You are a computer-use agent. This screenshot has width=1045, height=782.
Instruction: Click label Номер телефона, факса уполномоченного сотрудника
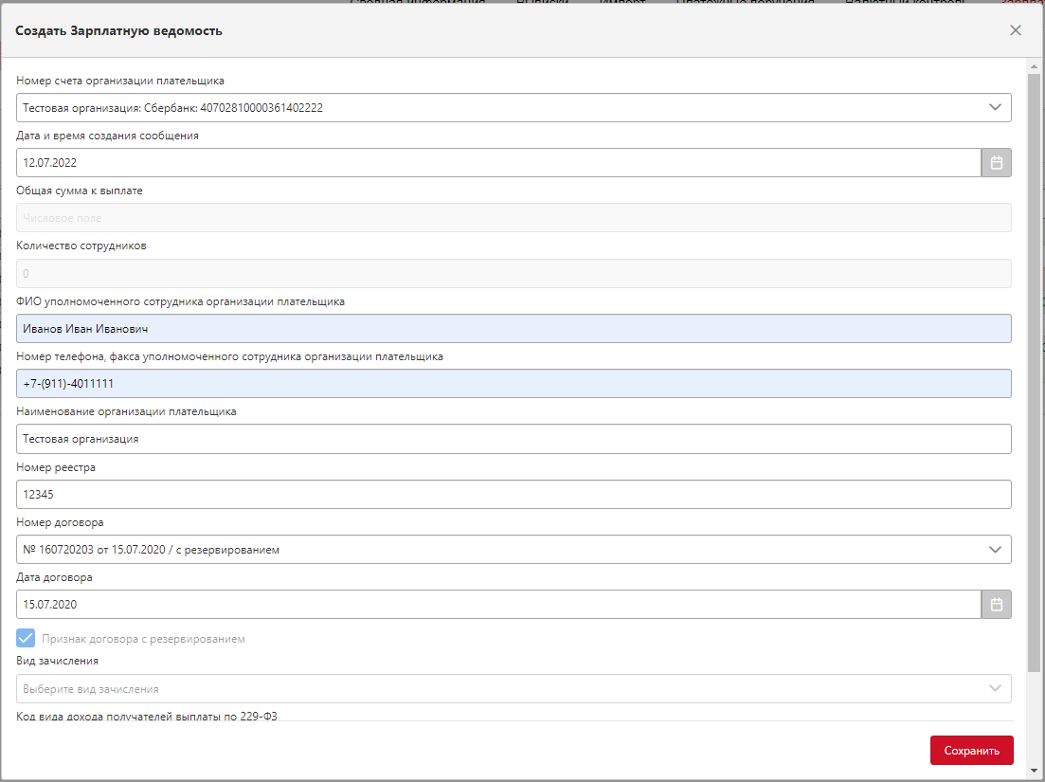coord(230,356)
